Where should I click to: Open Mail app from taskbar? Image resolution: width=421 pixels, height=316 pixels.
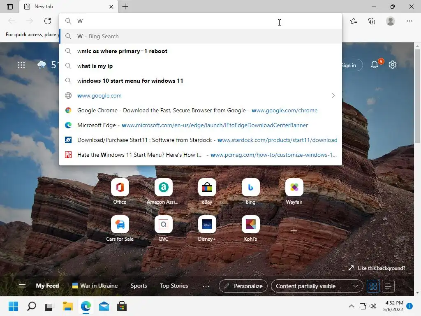104,306
